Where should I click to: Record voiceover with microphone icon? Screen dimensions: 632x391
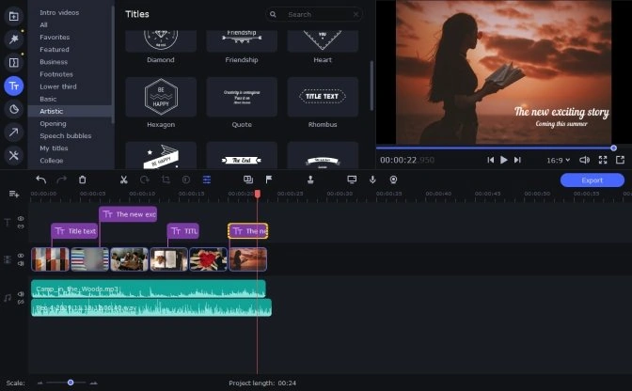[x=372, y=180]
